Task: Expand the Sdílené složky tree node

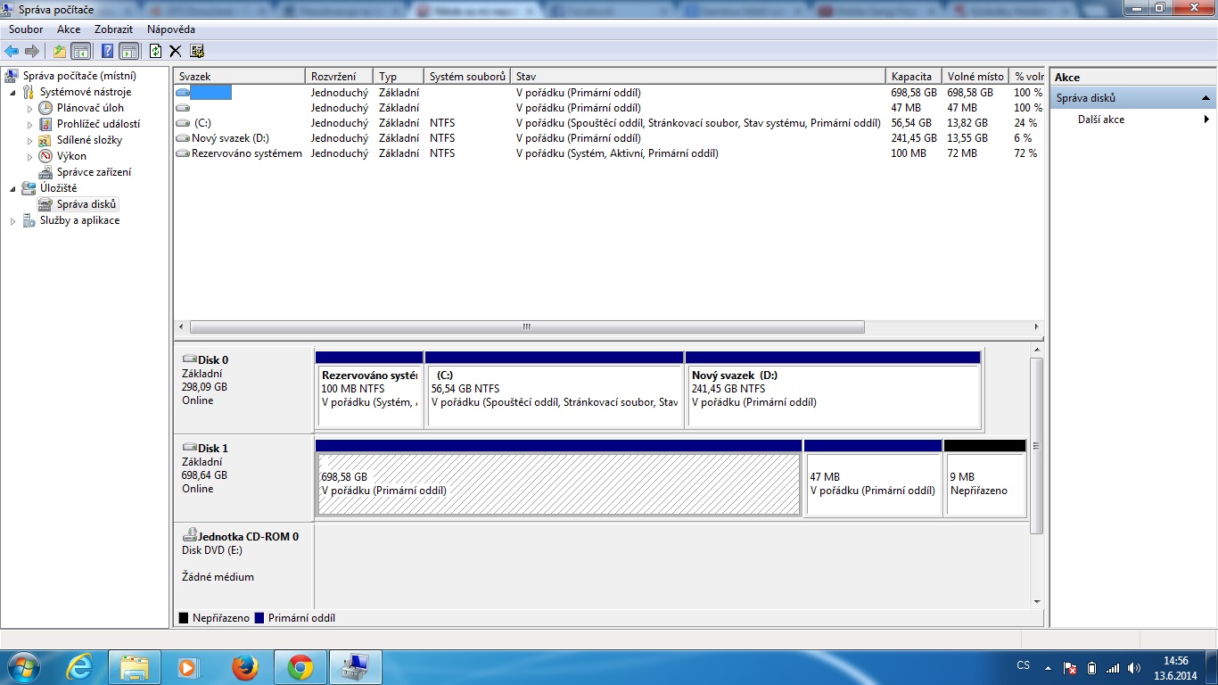Action: [29, 140]
